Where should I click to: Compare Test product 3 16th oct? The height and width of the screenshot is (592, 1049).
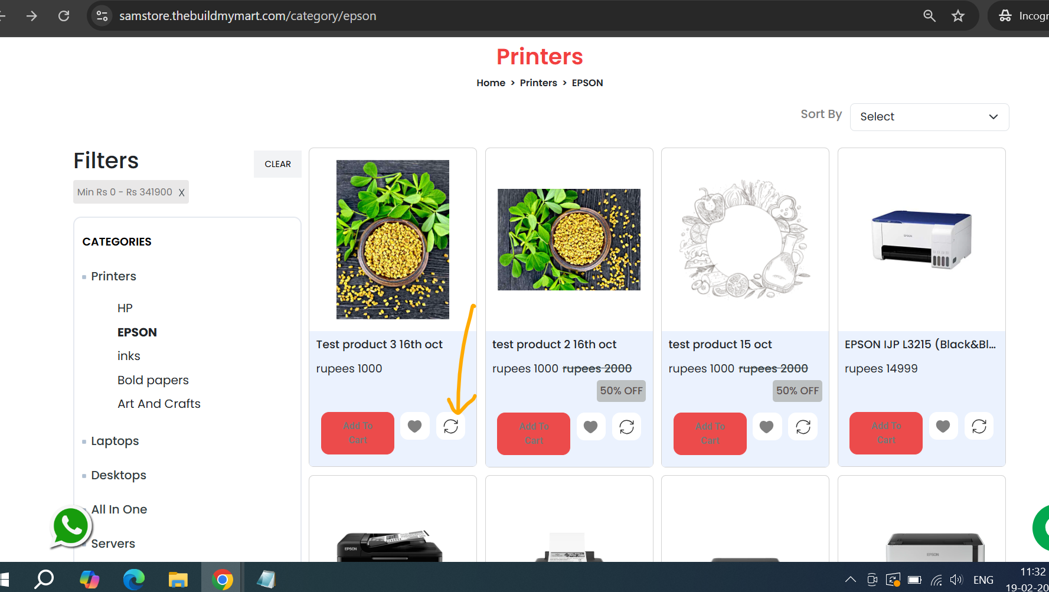(451, 426)
